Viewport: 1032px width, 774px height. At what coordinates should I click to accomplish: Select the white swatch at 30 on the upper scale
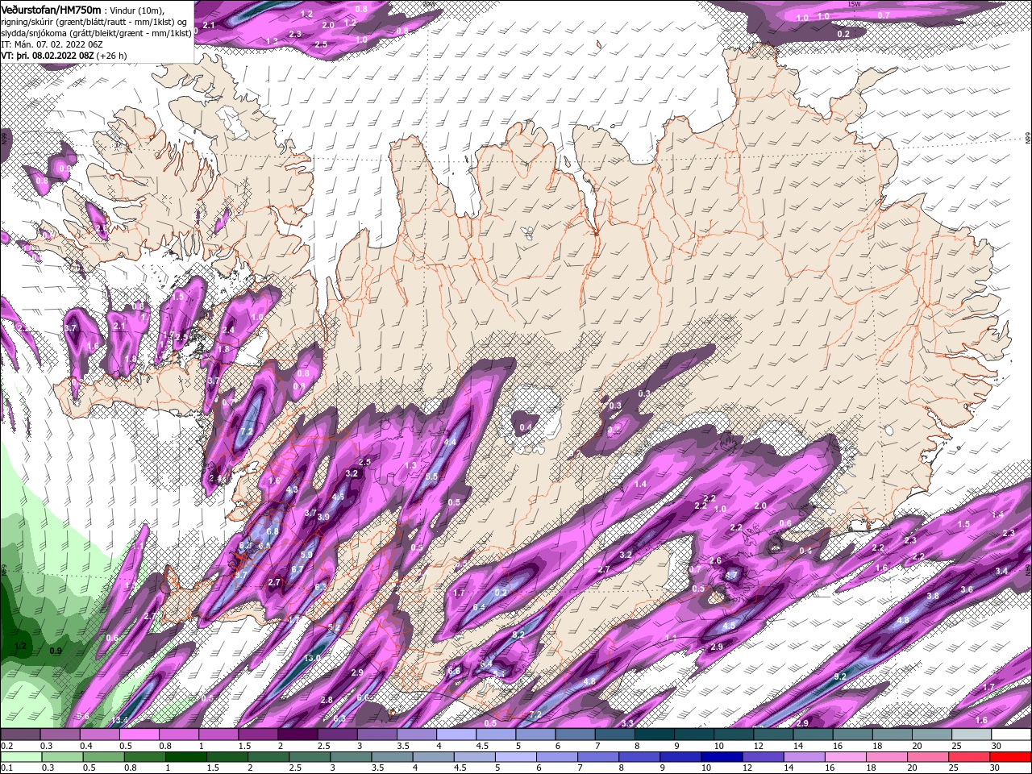click(1010, 734)
